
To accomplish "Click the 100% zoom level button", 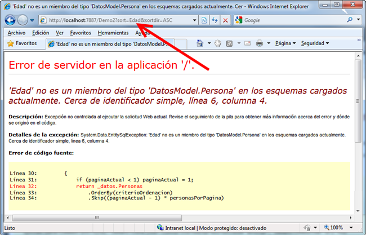I will click(x=333, y=228).
